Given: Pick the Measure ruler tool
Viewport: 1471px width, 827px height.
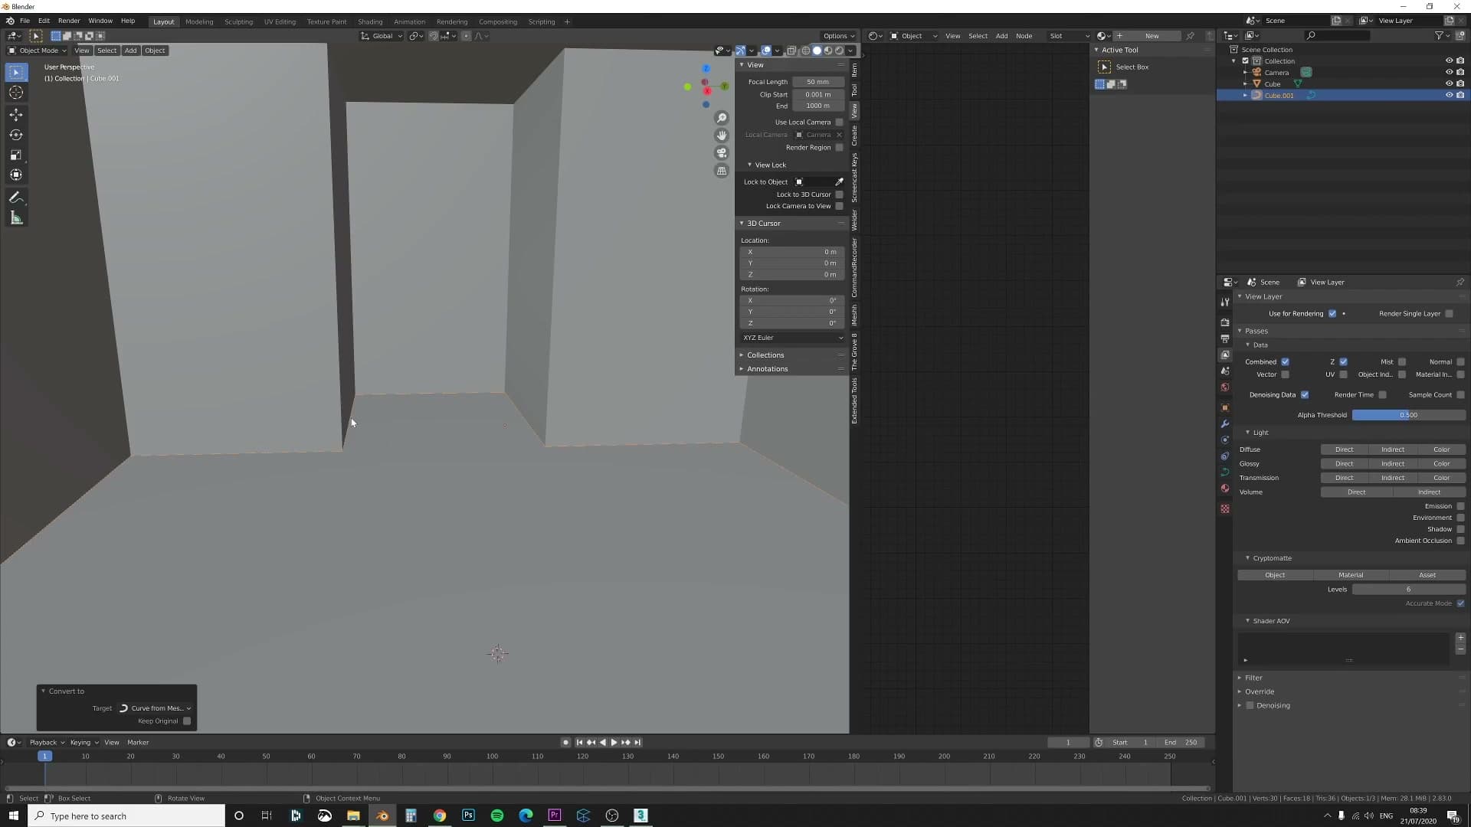Looking at the screenshot, I should (16, 218).
